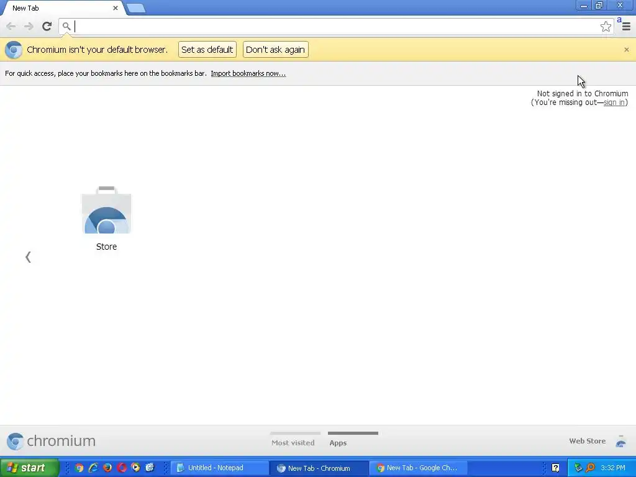Open the Store app icon
Screen dimensions: 636x477
tap(106, 210)
